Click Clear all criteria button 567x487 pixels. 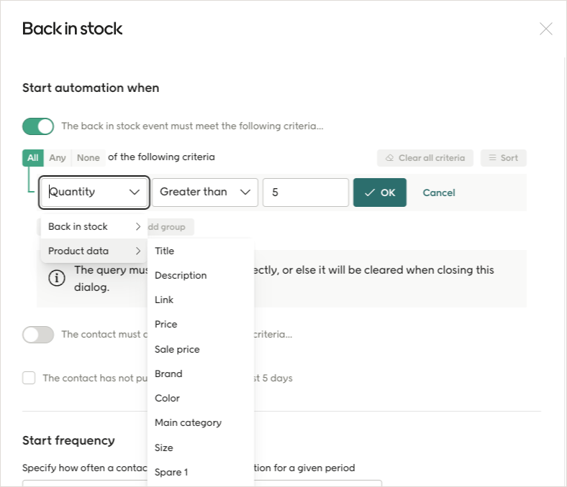click(425, 158)
